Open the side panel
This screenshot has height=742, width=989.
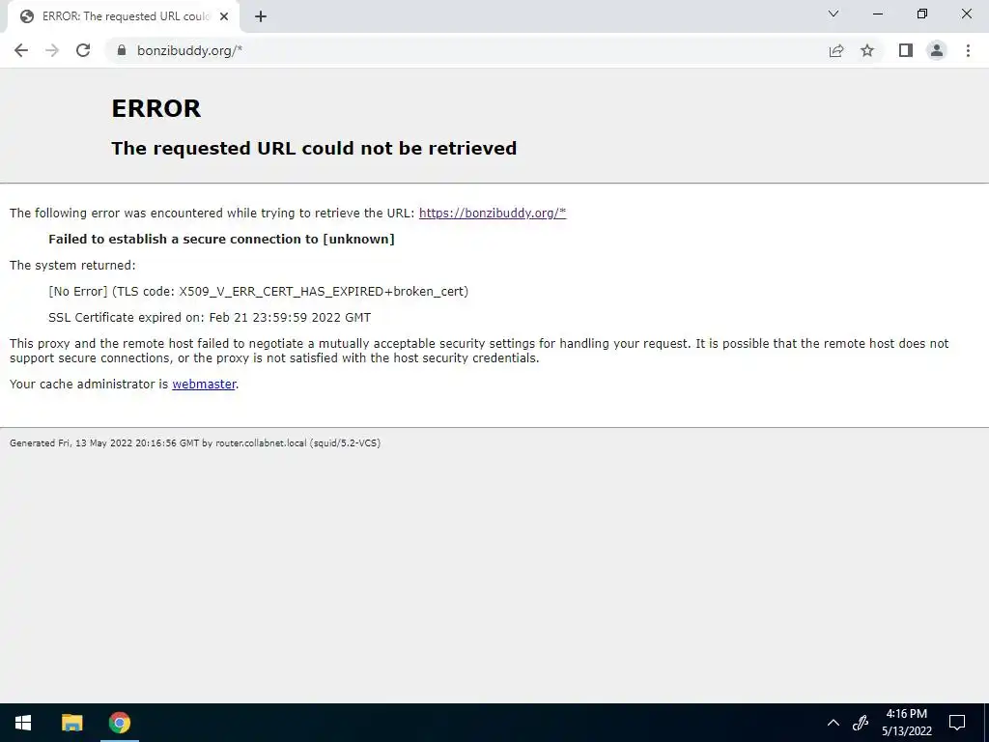(906, 50)
